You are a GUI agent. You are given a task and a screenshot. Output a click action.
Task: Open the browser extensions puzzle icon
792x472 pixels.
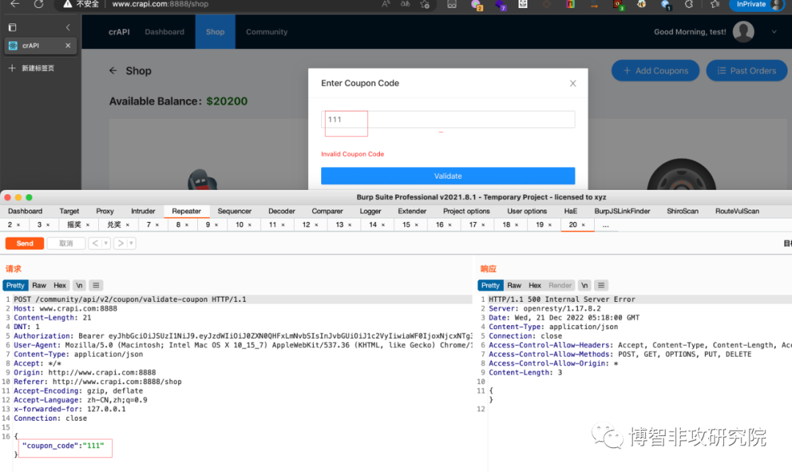(x=689, y=4)
